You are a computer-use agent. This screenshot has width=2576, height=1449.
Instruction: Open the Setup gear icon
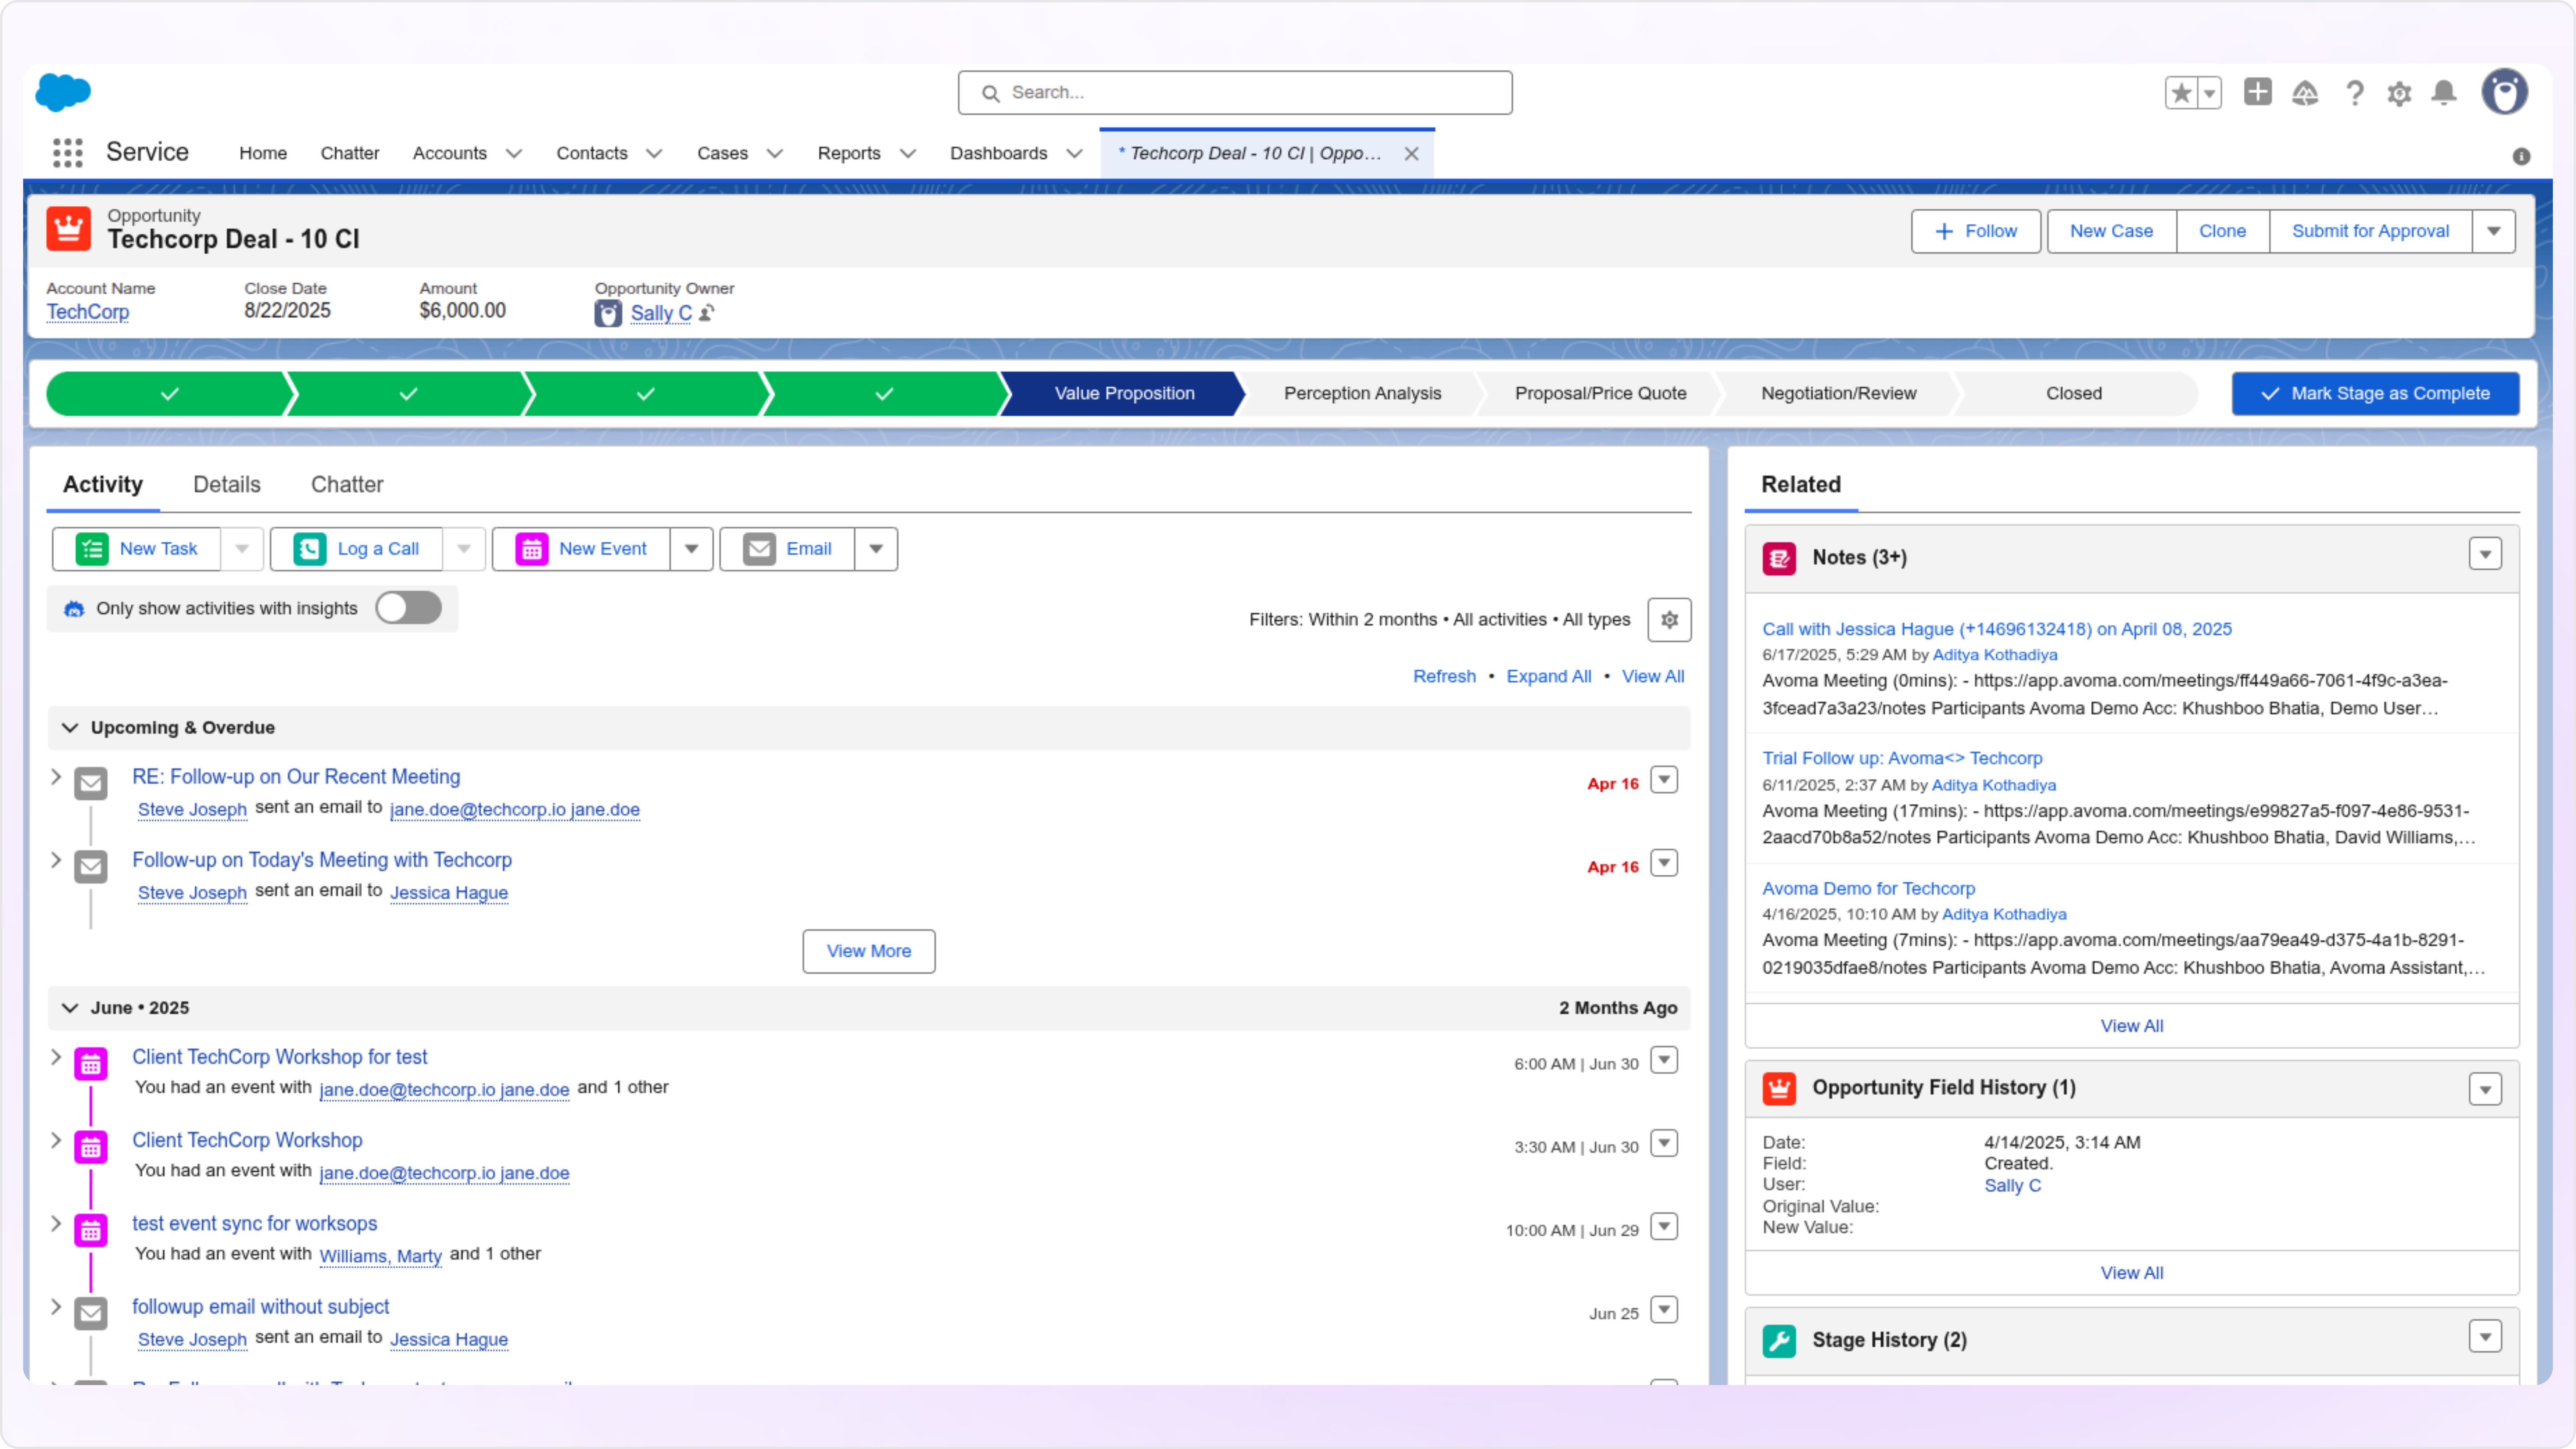click(2399, 94)
